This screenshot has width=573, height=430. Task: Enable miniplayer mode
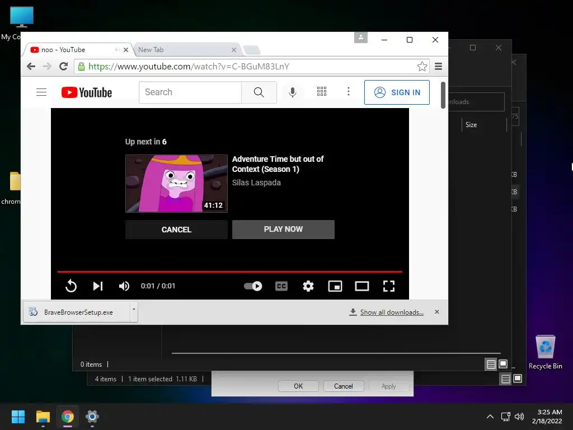coord(335,286)
